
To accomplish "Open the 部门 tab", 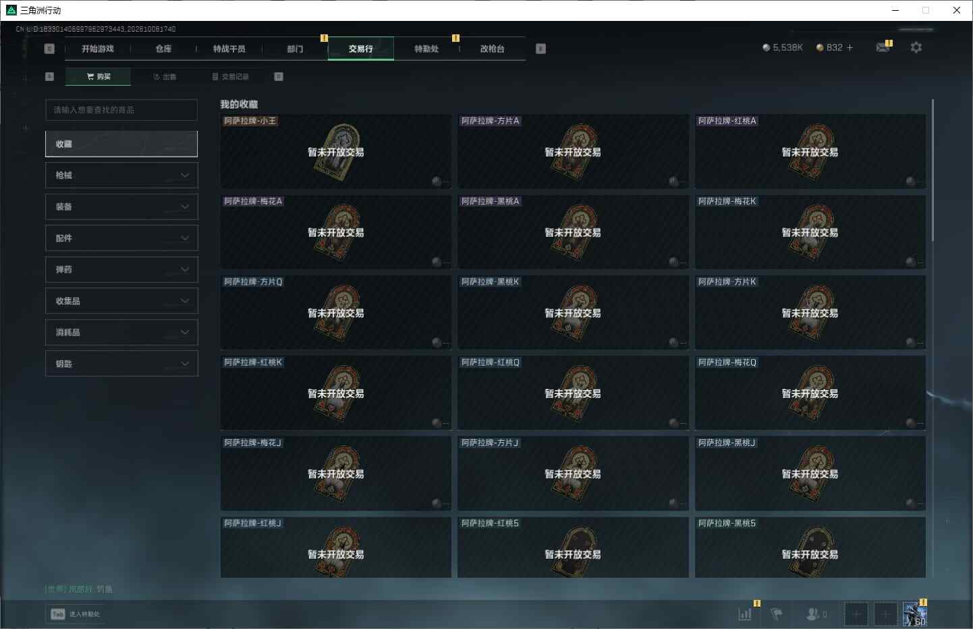I will click(295, 49).
